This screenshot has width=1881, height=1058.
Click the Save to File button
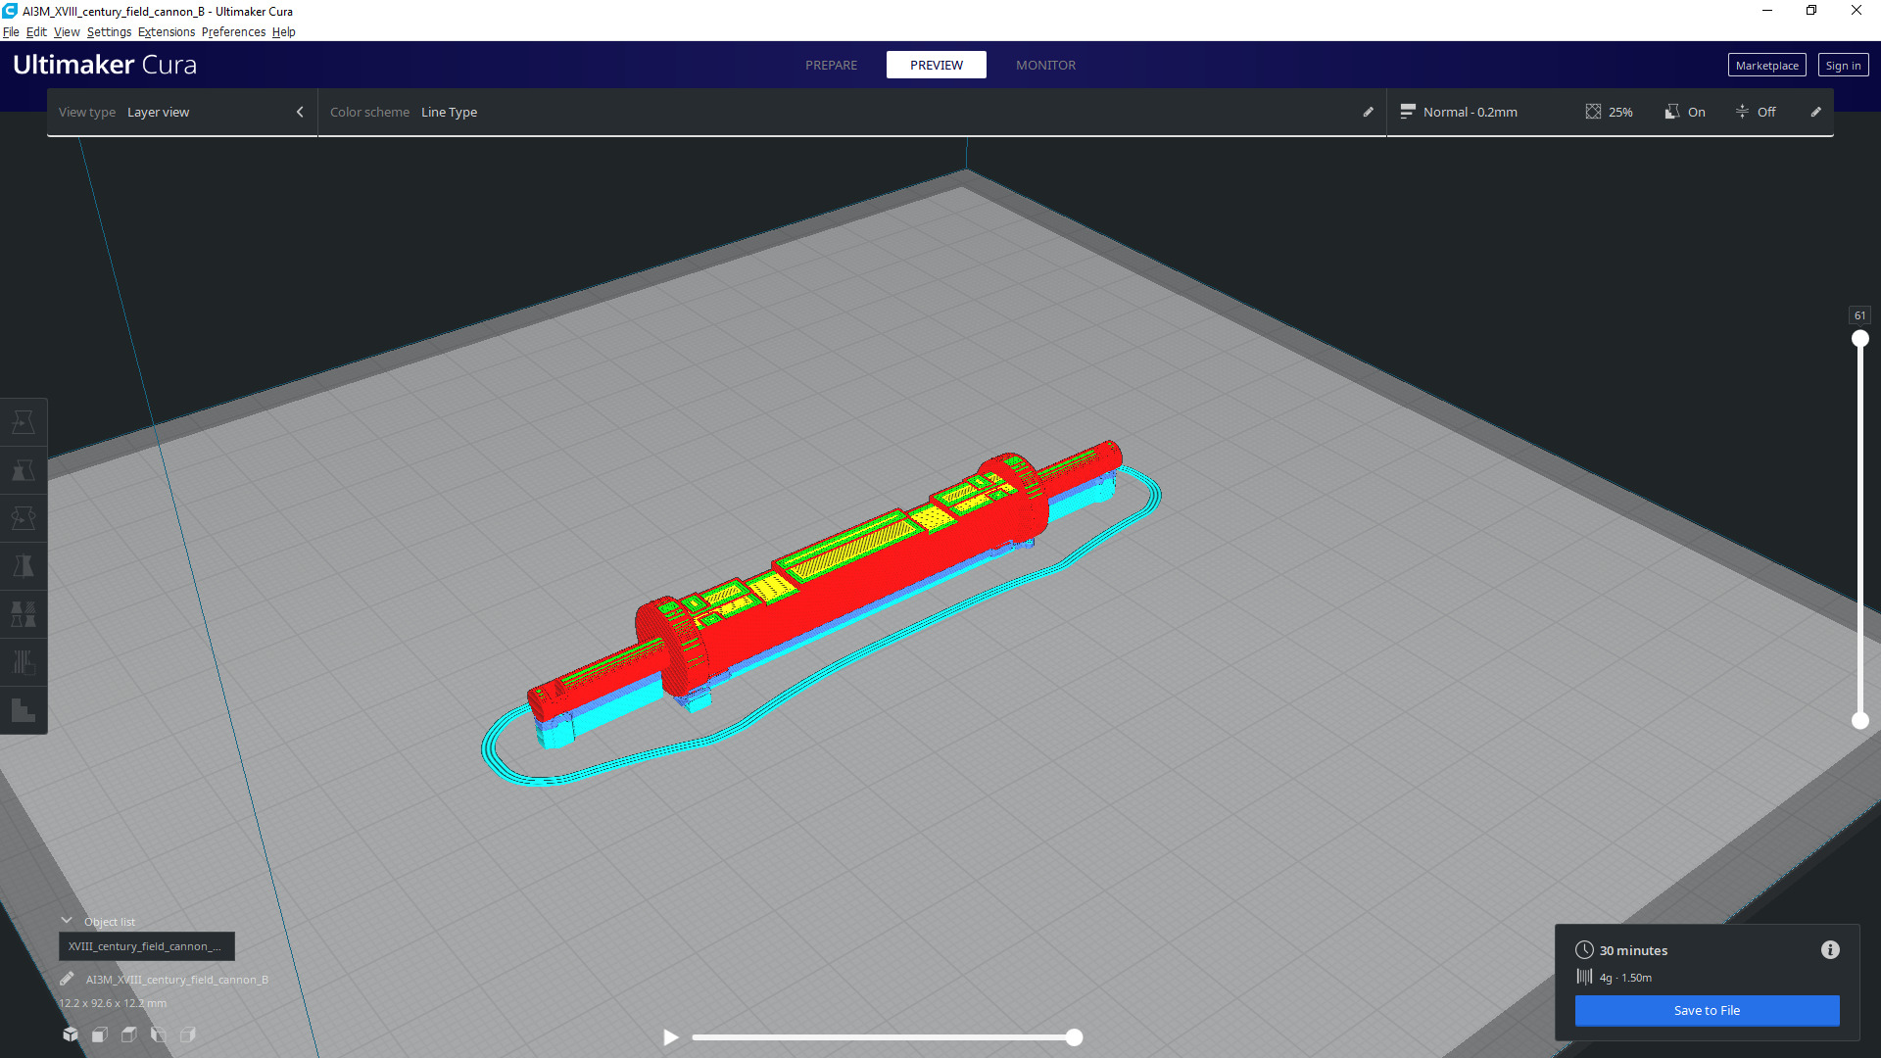pyautogui.click(x=1707, y=1011)
